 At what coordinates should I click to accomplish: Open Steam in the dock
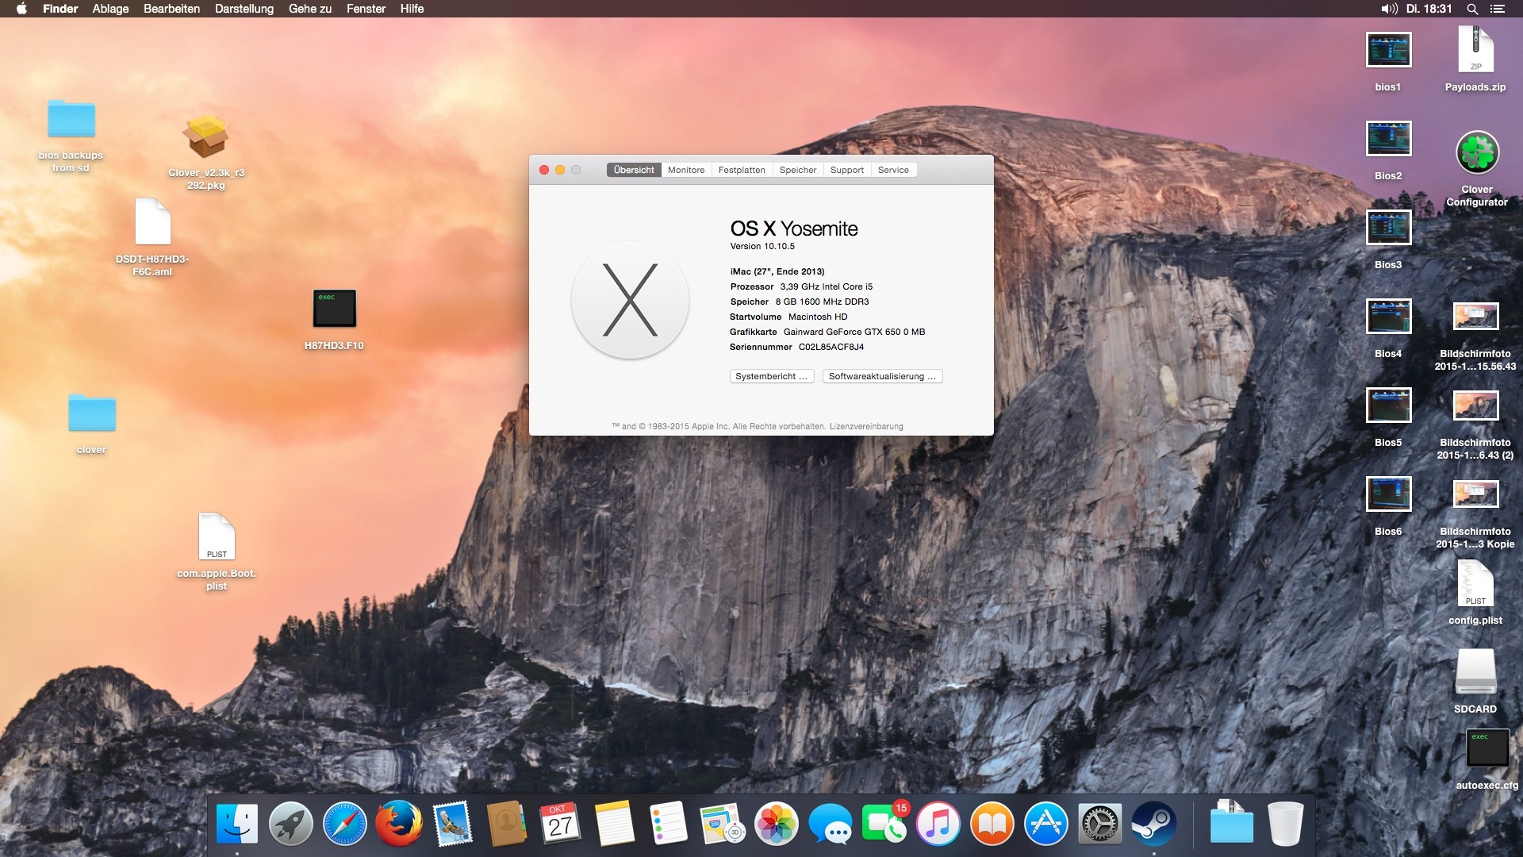(1153, 823)
